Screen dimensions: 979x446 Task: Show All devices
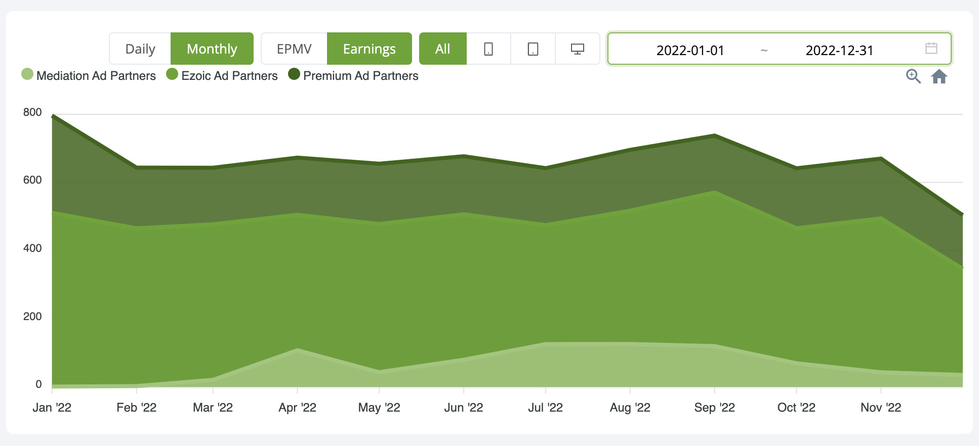[443, 49]
